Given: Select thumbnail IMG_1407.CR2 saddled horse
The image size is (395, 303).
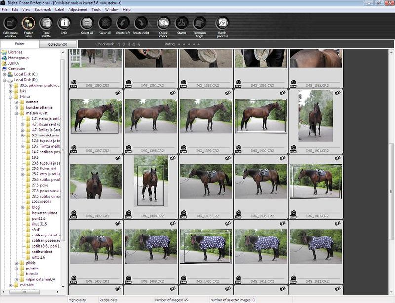Looking at the screenshot, I should 316,181.
